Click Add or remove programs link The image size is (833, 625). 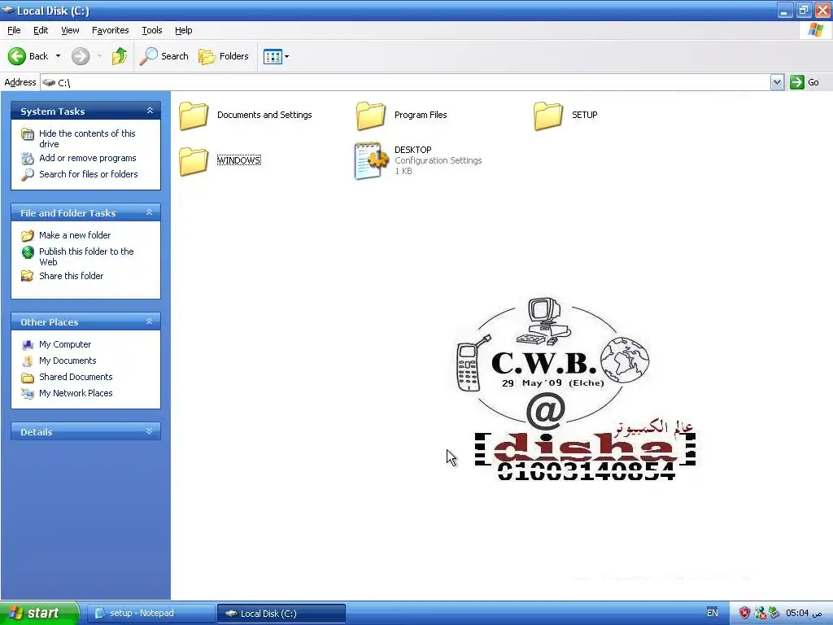click(x=88, y=158)
